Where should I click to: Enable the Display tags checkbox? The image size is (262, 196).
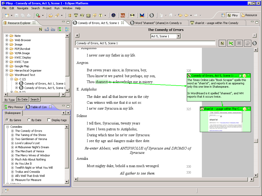click(49, 120)
